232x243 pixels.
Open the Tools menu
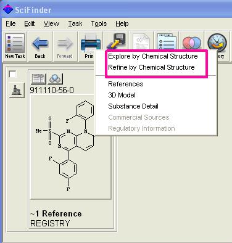point(99,24)
